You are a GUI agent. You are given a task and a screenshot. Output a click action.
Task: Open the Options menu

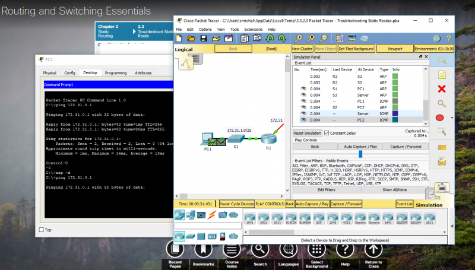[205, 29]
